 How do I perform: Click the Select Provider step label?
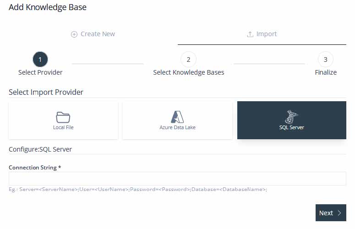pyautogui.click(x=40, y=72)
